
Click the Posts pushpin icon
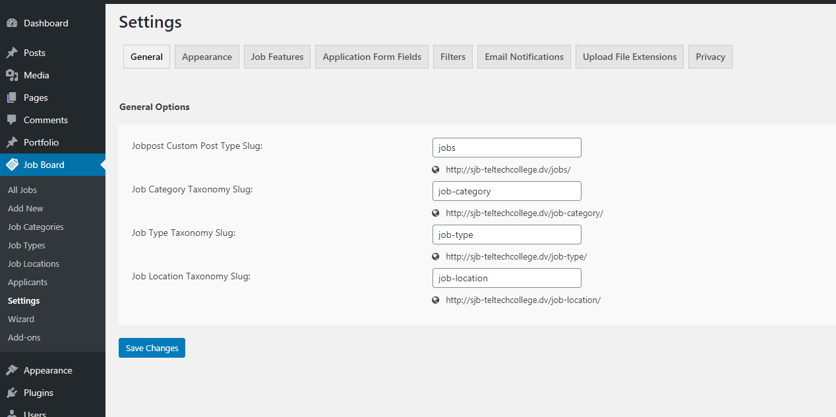point(12,53)
